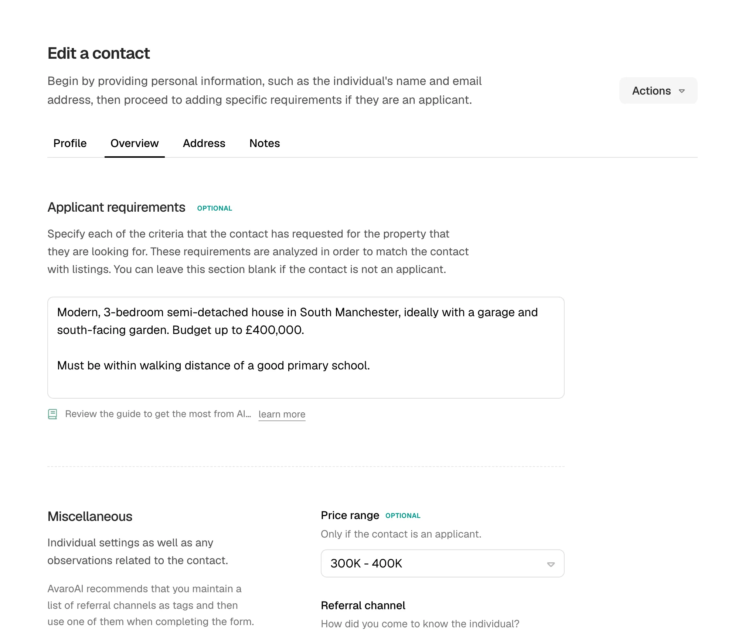Click the OPTIONAL badge beside Price range
745x631 pixels.
(403, 515)
